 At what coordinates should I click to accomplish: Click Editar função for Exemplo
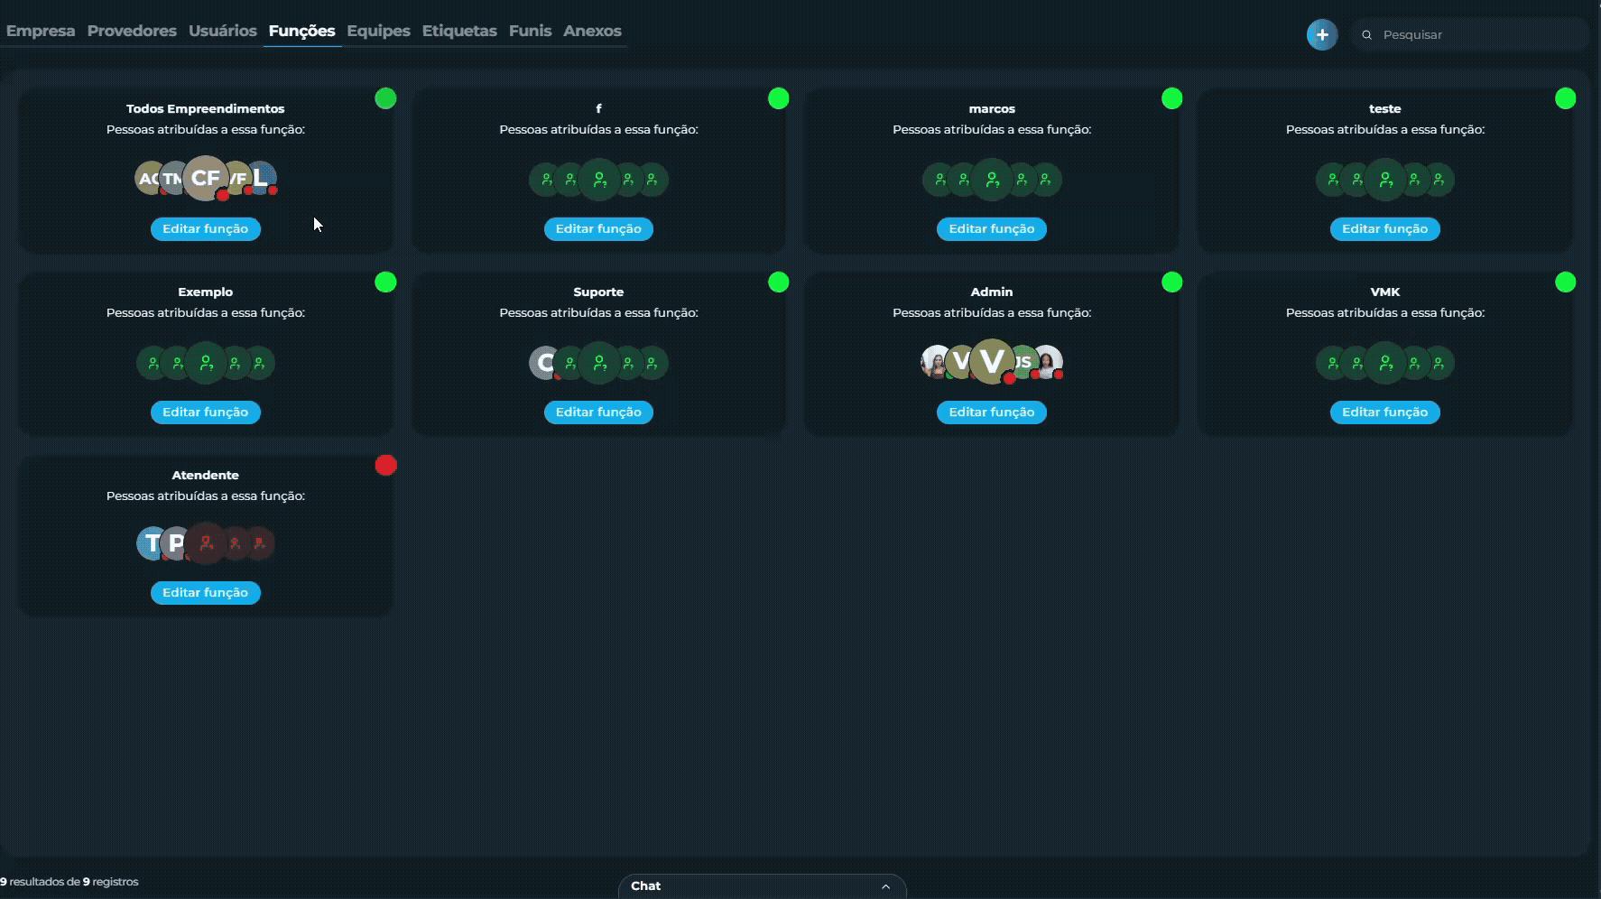206,412
